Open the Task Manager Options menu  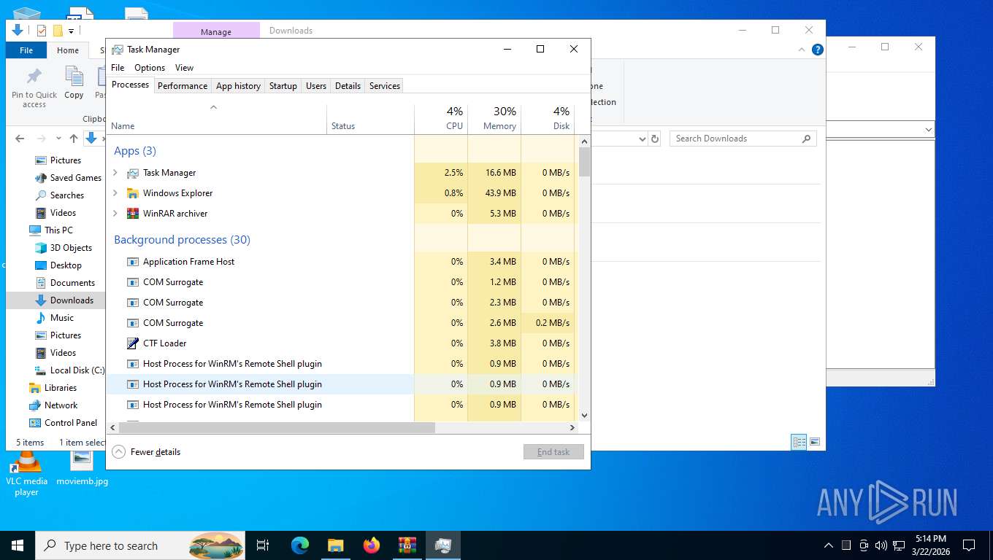click(x=150, y=68)
